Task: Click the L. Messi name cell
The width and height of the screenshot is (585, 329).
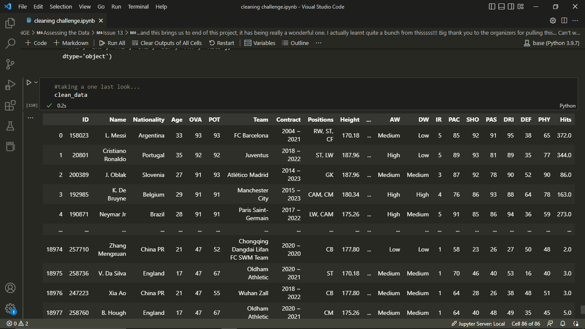Action: click(x=116, y=135)
